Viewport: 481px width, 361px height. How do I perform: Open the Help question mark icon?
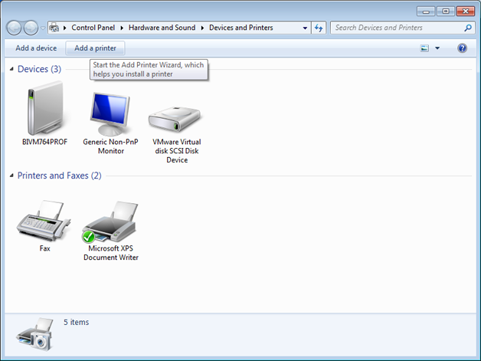pos(462,48)
